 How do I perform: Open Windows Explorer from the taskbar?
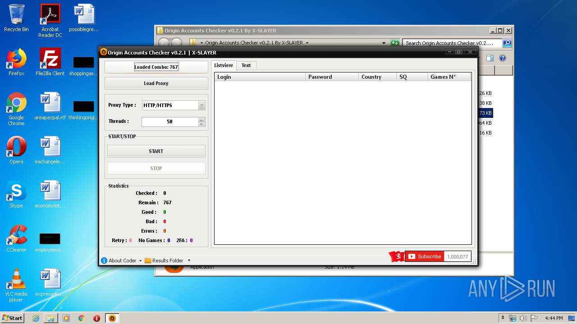pyautogui.click(x=51, y=318)
